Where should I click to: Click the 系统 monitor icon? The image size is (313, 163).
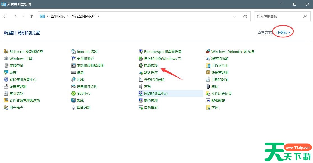(73, 100)
